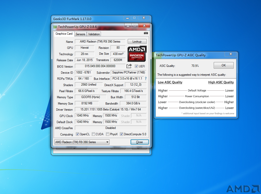Click the AMD CrossFire field showing Disabled

[x=111, y=128]
